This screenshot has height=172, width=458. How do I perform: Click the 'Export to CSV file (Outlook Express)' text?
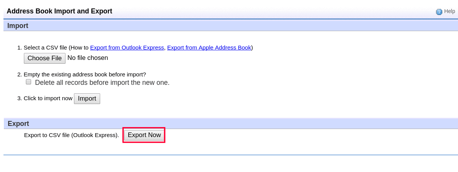pyautogui.click(x=71, y=135)
